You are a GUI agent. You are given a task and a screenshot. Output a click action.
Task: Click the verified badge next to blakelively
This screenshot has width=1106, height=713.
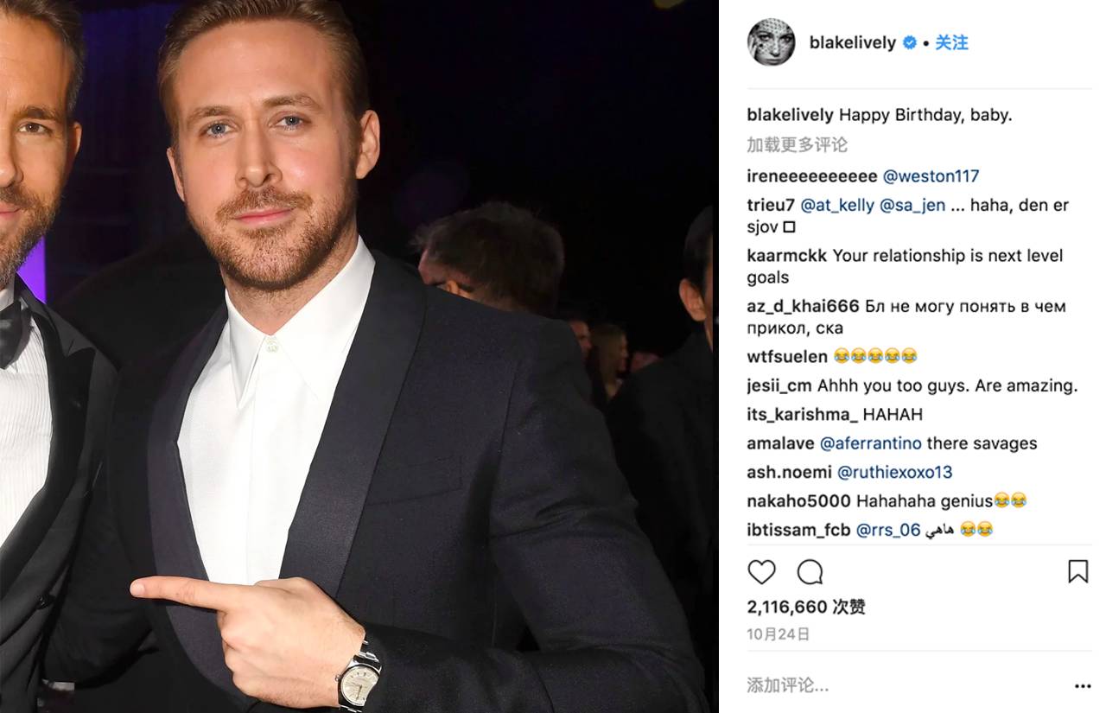point(910,42)
